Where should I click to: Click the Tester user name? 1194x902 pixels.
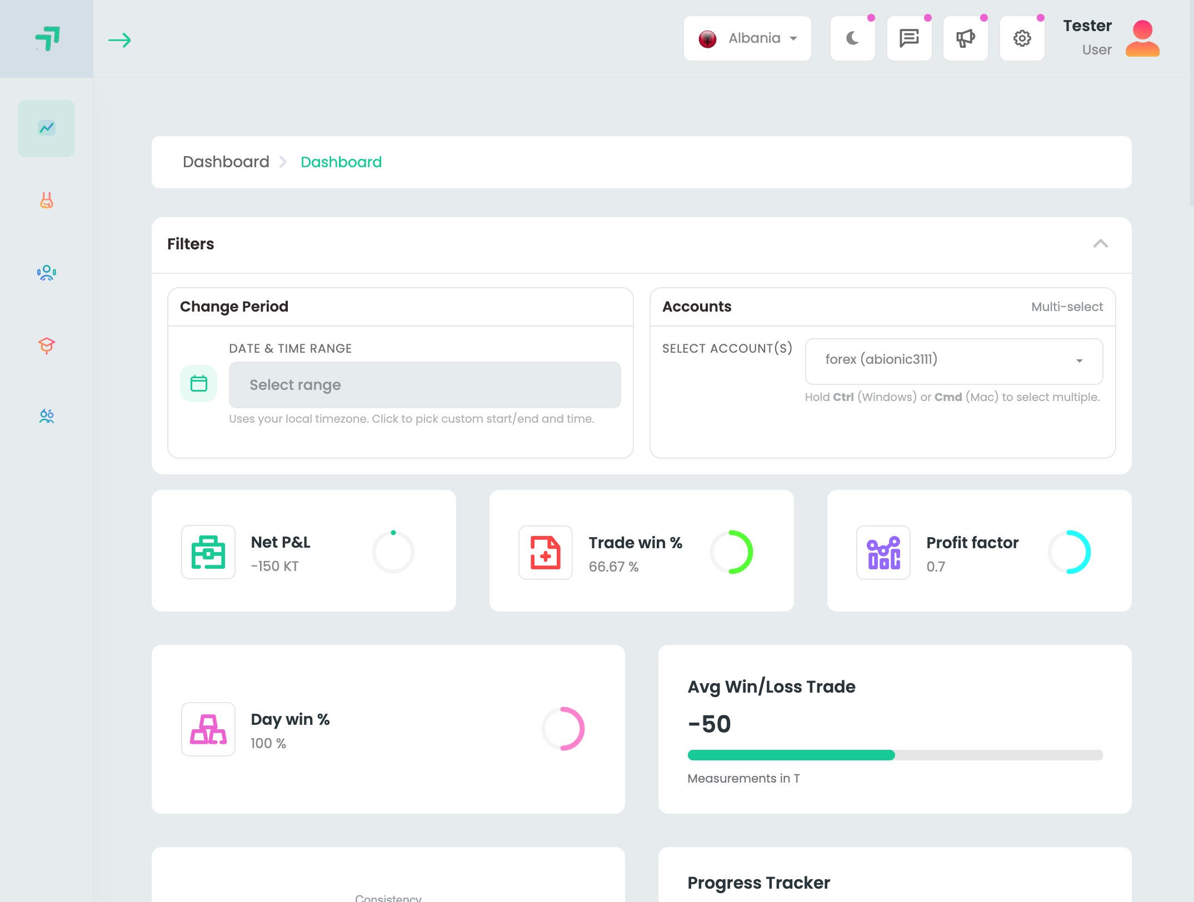1087,26
